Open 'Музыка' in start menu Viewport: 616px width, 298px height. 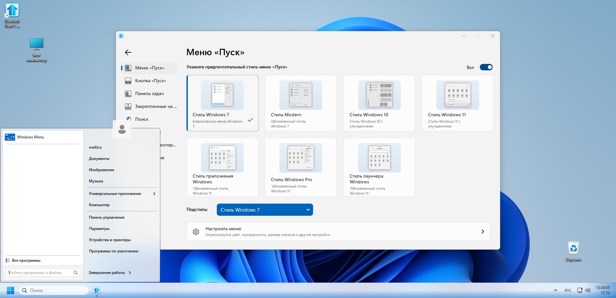click(x=96, y=181)
